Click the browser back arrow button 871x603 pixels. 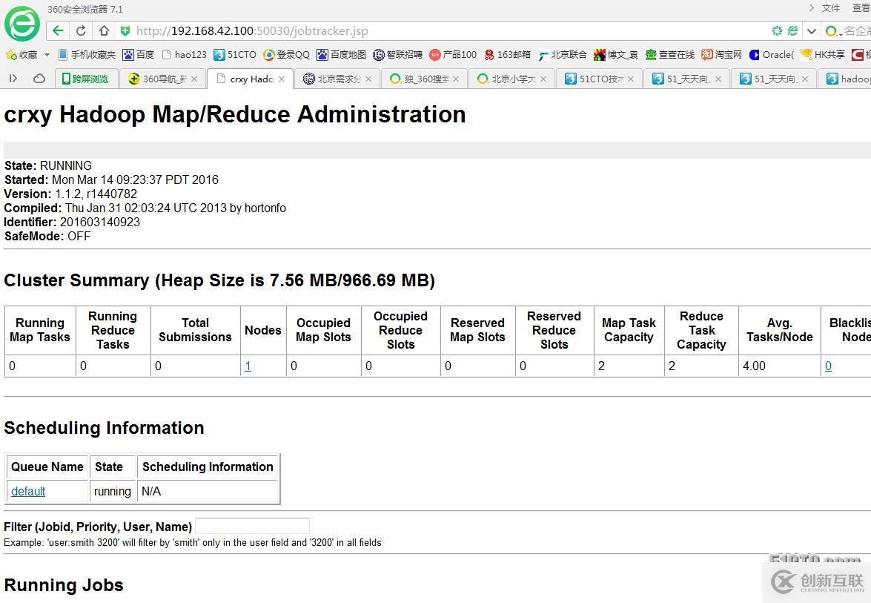pyautogui.click(x=58, y=31)
